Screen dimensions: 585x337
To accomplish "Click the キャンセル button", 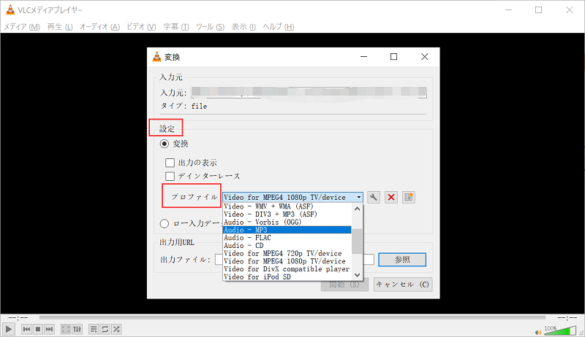I will (x=403, y=284).
